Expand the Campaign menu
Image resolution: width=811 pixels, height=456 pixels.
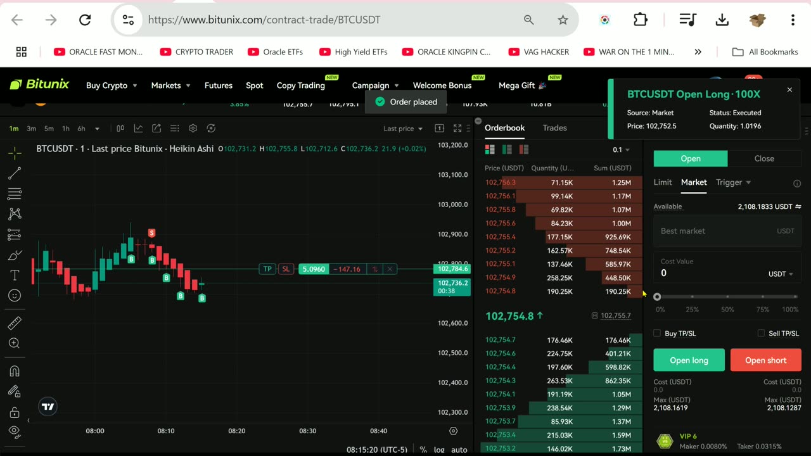coord(375,85)
